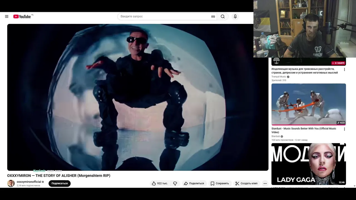Click the Создать клип button
Screen dimensions: 356x200
tap(246, 183)
